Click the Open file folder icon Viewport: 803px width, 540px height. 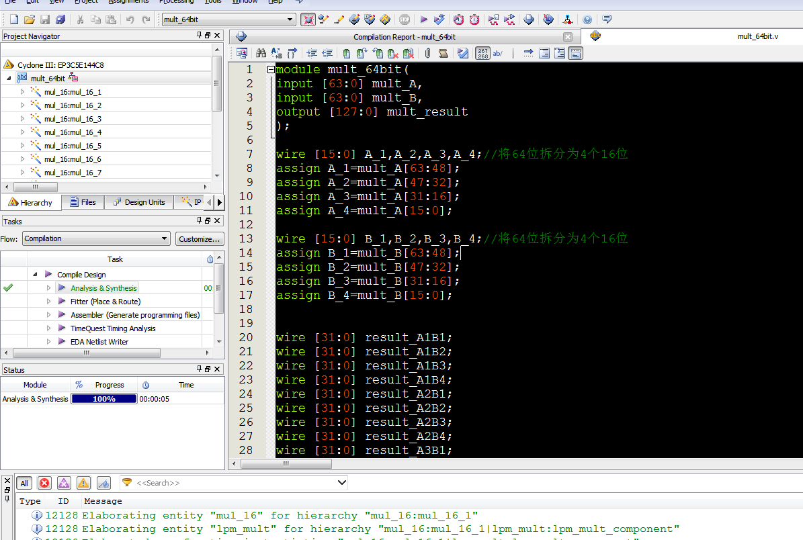(30, 19)
